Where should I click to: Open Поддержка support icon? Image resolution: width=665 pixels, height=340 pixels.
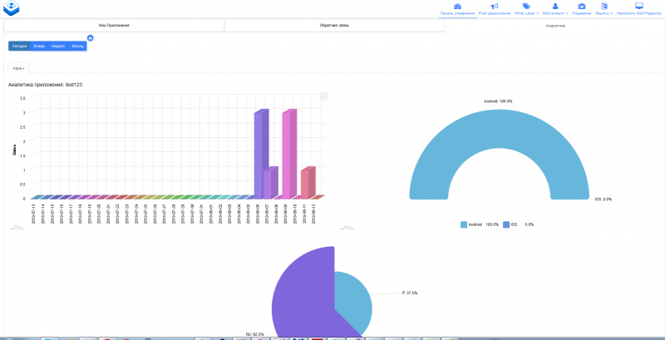(582, 6)
